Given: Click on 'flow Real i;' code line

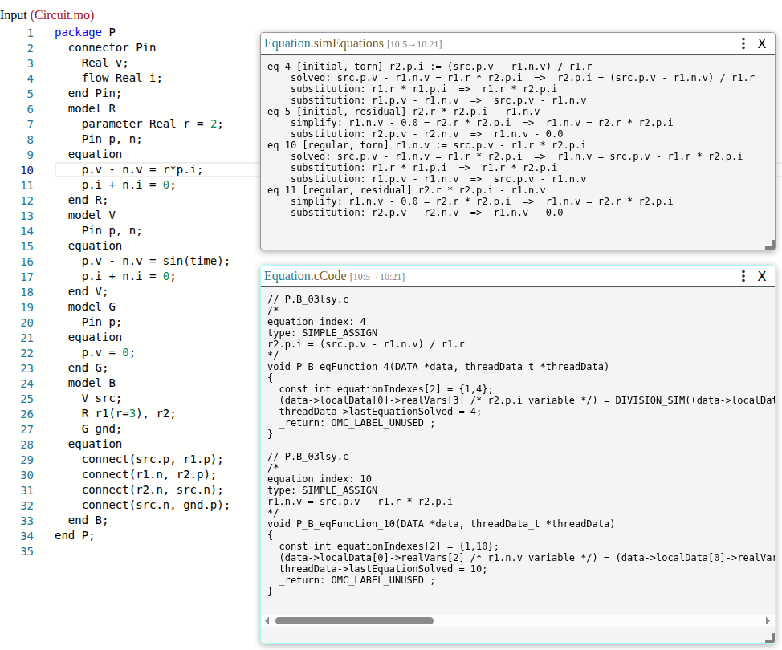Looking at the screenshot, I should click(x=122, y=79).
